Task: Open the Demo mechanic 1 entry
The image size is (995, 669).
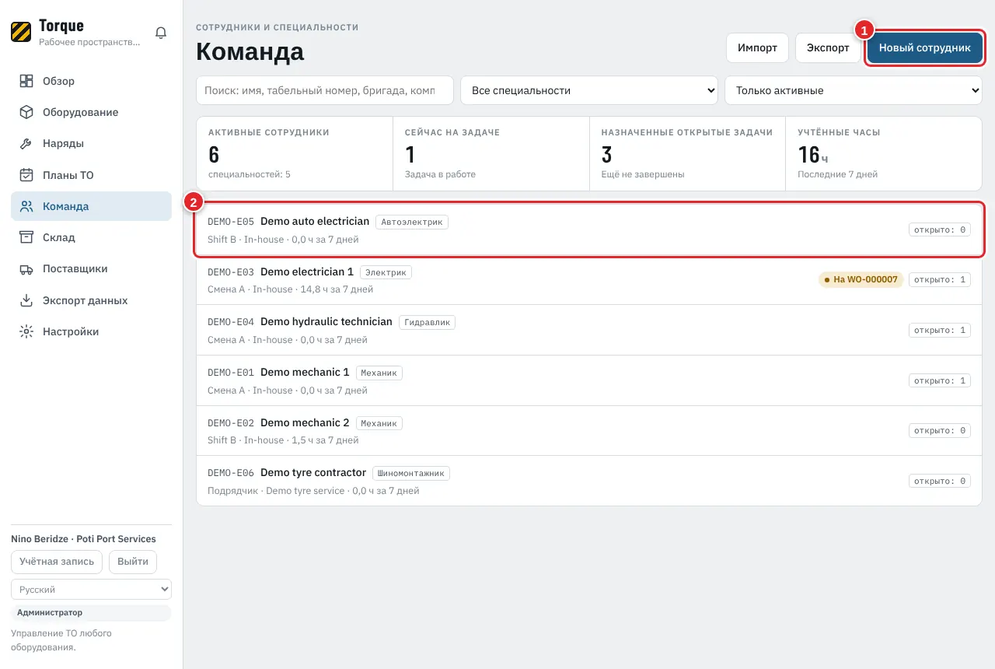Action: (x=589, y=380)
